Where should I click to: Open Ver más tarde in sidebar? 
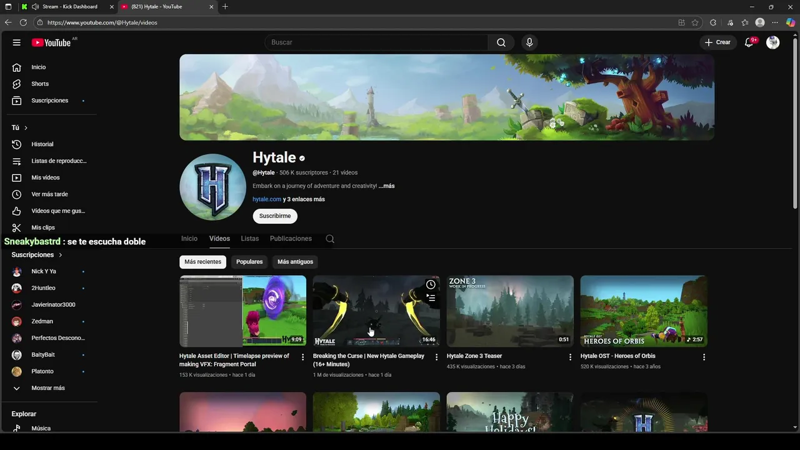(x=50, y=194)
